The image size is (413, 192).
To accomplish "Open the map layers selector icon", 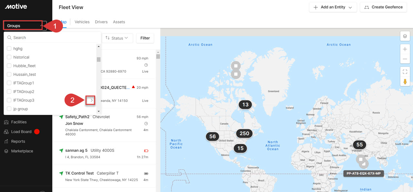I will pyautogui.click(x=405, y=36).
